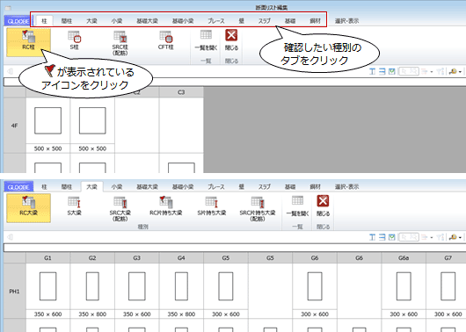Screen dimensions: 466x332
Task: Select the G1 section thumbnail in row PH1
Action: pos(47,286)
